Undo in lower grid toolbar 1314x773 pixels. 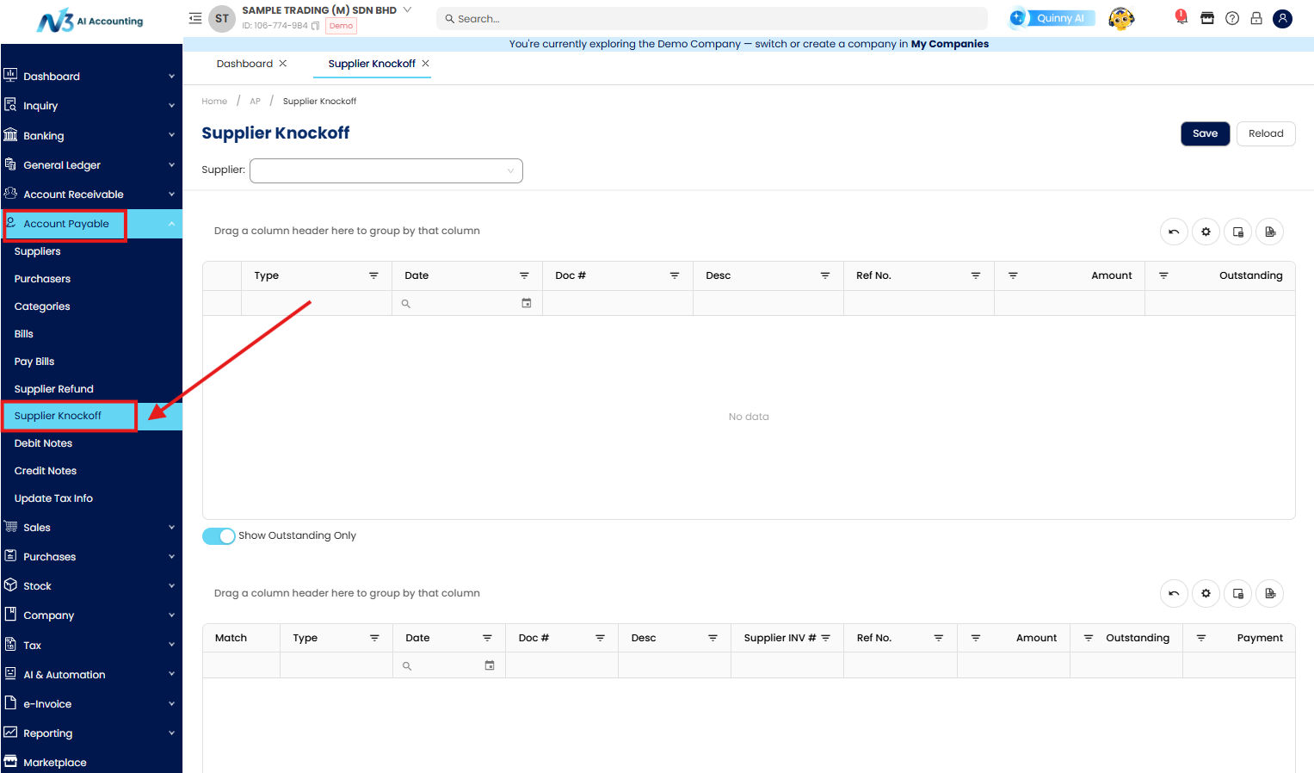pyautogui.click(x=1174, y=593)
